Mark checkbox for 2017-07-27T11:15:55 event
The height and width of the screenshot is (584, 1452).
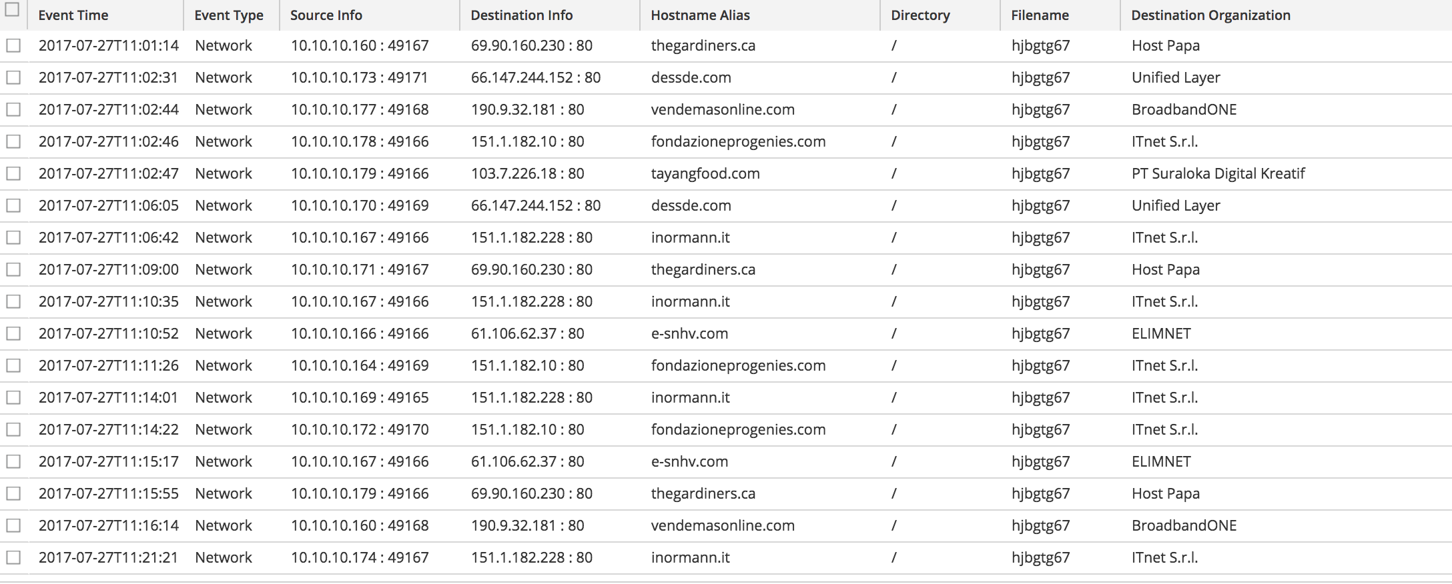click(13, 494)
